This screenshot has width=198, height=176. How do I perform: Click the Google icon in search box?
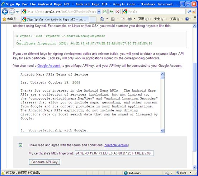(x=125, y=11)
